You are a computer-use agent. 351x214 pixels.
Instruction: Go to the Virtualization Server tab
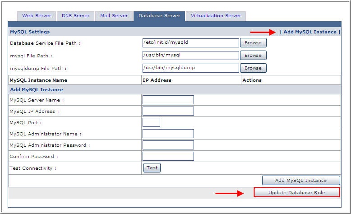216,16
